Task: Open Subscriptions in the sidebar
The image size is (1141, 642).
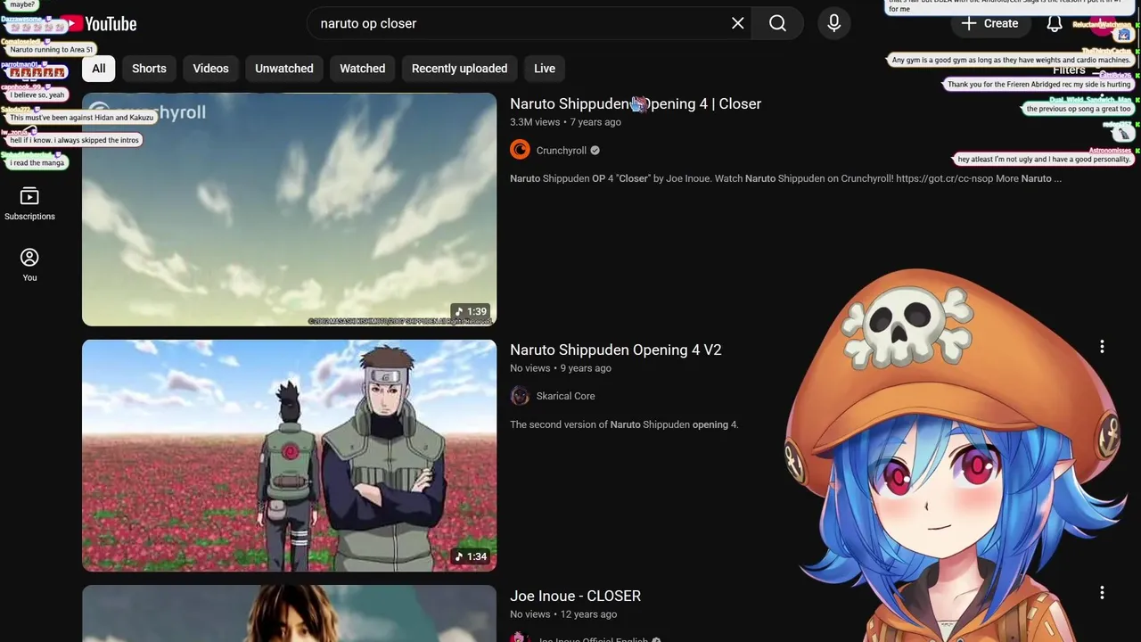Action: [29, 204]
